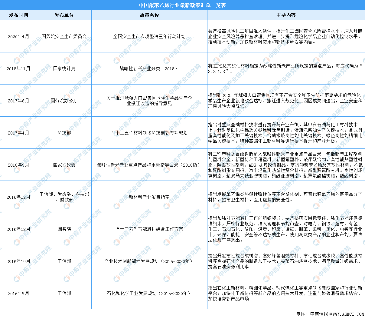Select the content text beginning 将工程塑料及合成树脂
Screen dimensions: 365x319
pos(285,165)
